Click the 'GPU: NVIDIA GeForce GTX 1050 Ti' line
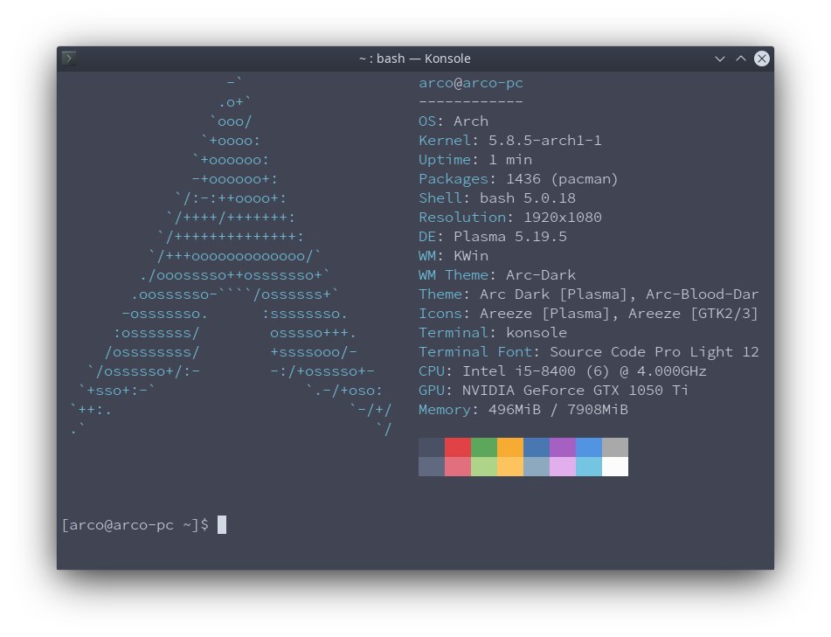The image size is (831, 637). [x=553, y=391]
